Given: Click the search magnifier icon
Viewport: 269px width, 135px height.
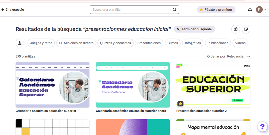Looking at the screenshot, I should 174,10.
